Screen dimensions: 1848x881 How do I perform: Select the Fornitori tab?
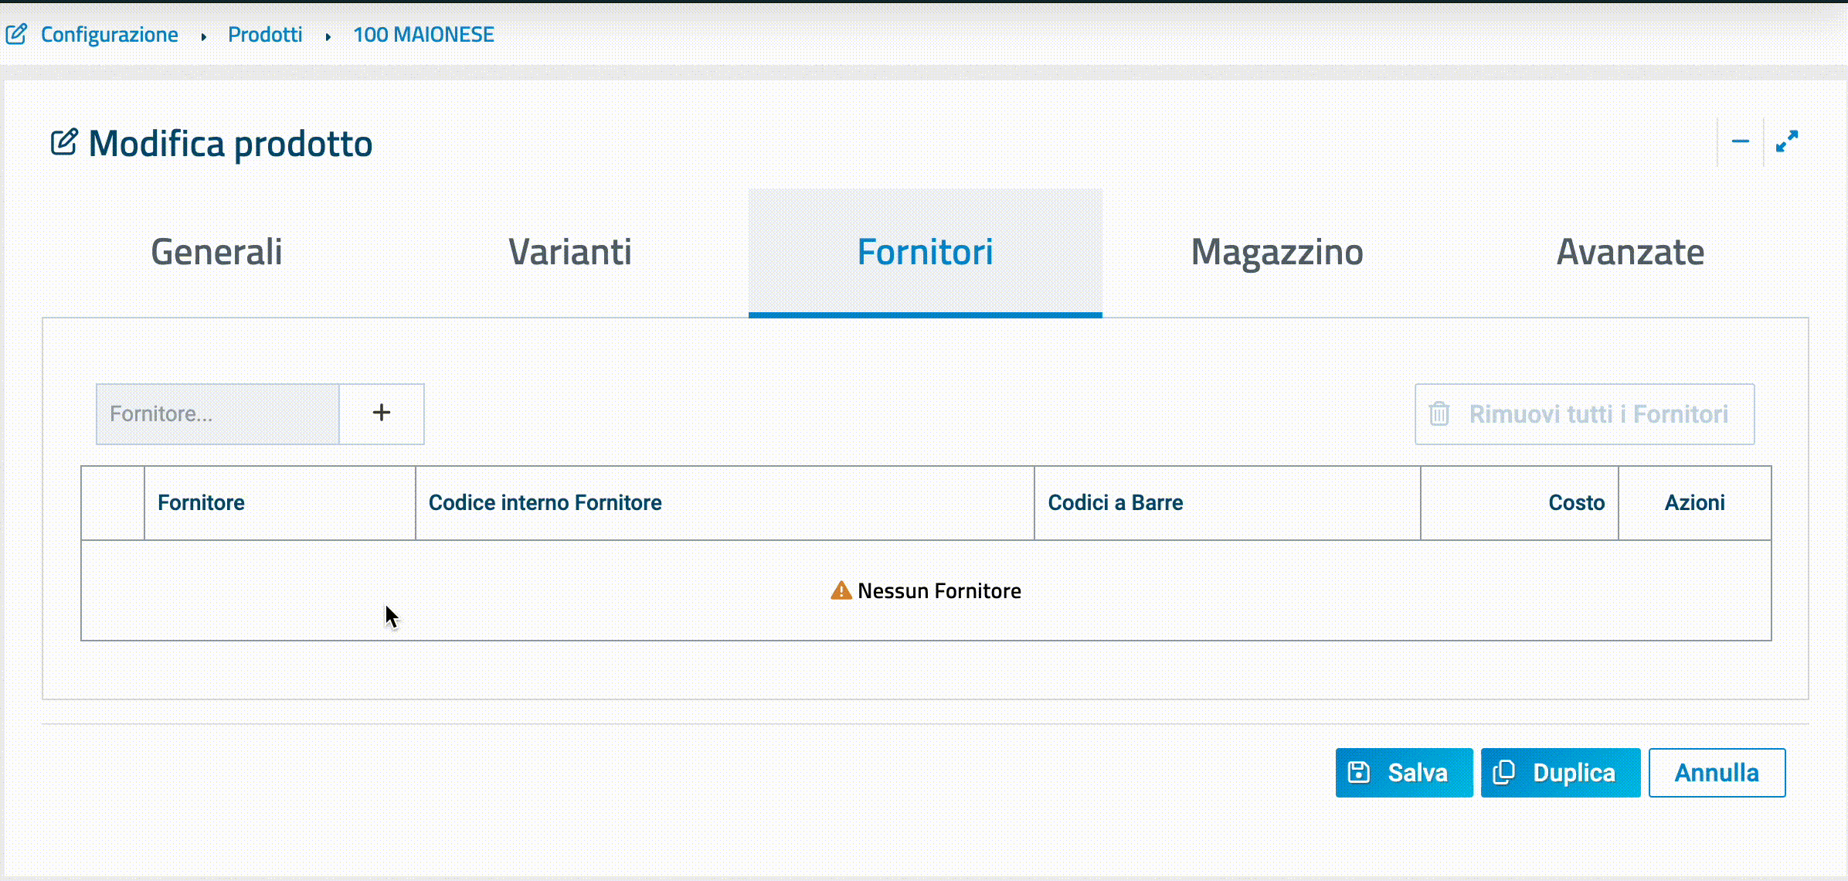click(926, 252)
